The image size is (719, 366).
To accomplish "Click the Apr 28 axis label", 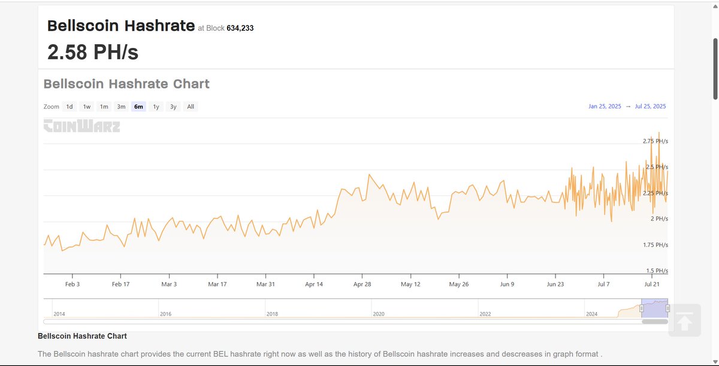I will [362, 284].
